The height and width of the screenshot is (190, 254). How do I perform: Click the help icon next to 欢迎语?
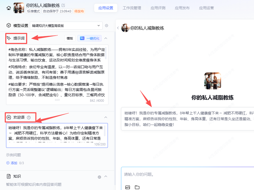[29, 117]
